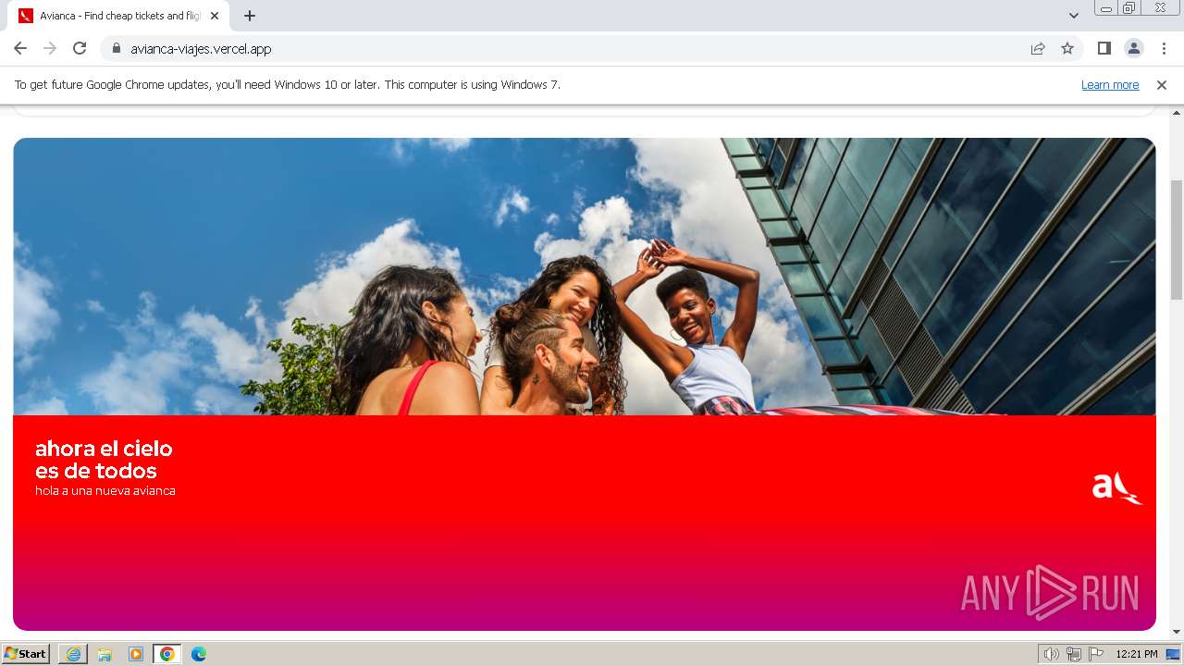
Task: Click the share page icon in address bar
Action: pyautogui.click(x=1038, y=49)
